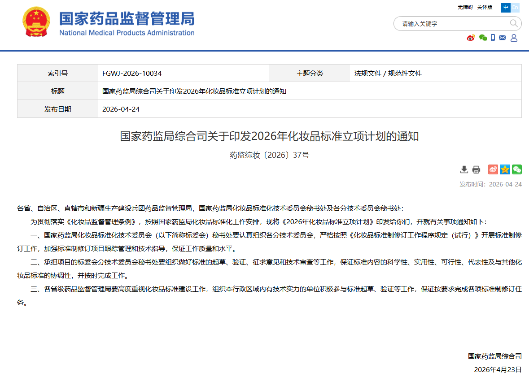This screenshot has width=529, height=377.
Task: Open the 无障碍 accessibility mode link
Action: [465, 7]
